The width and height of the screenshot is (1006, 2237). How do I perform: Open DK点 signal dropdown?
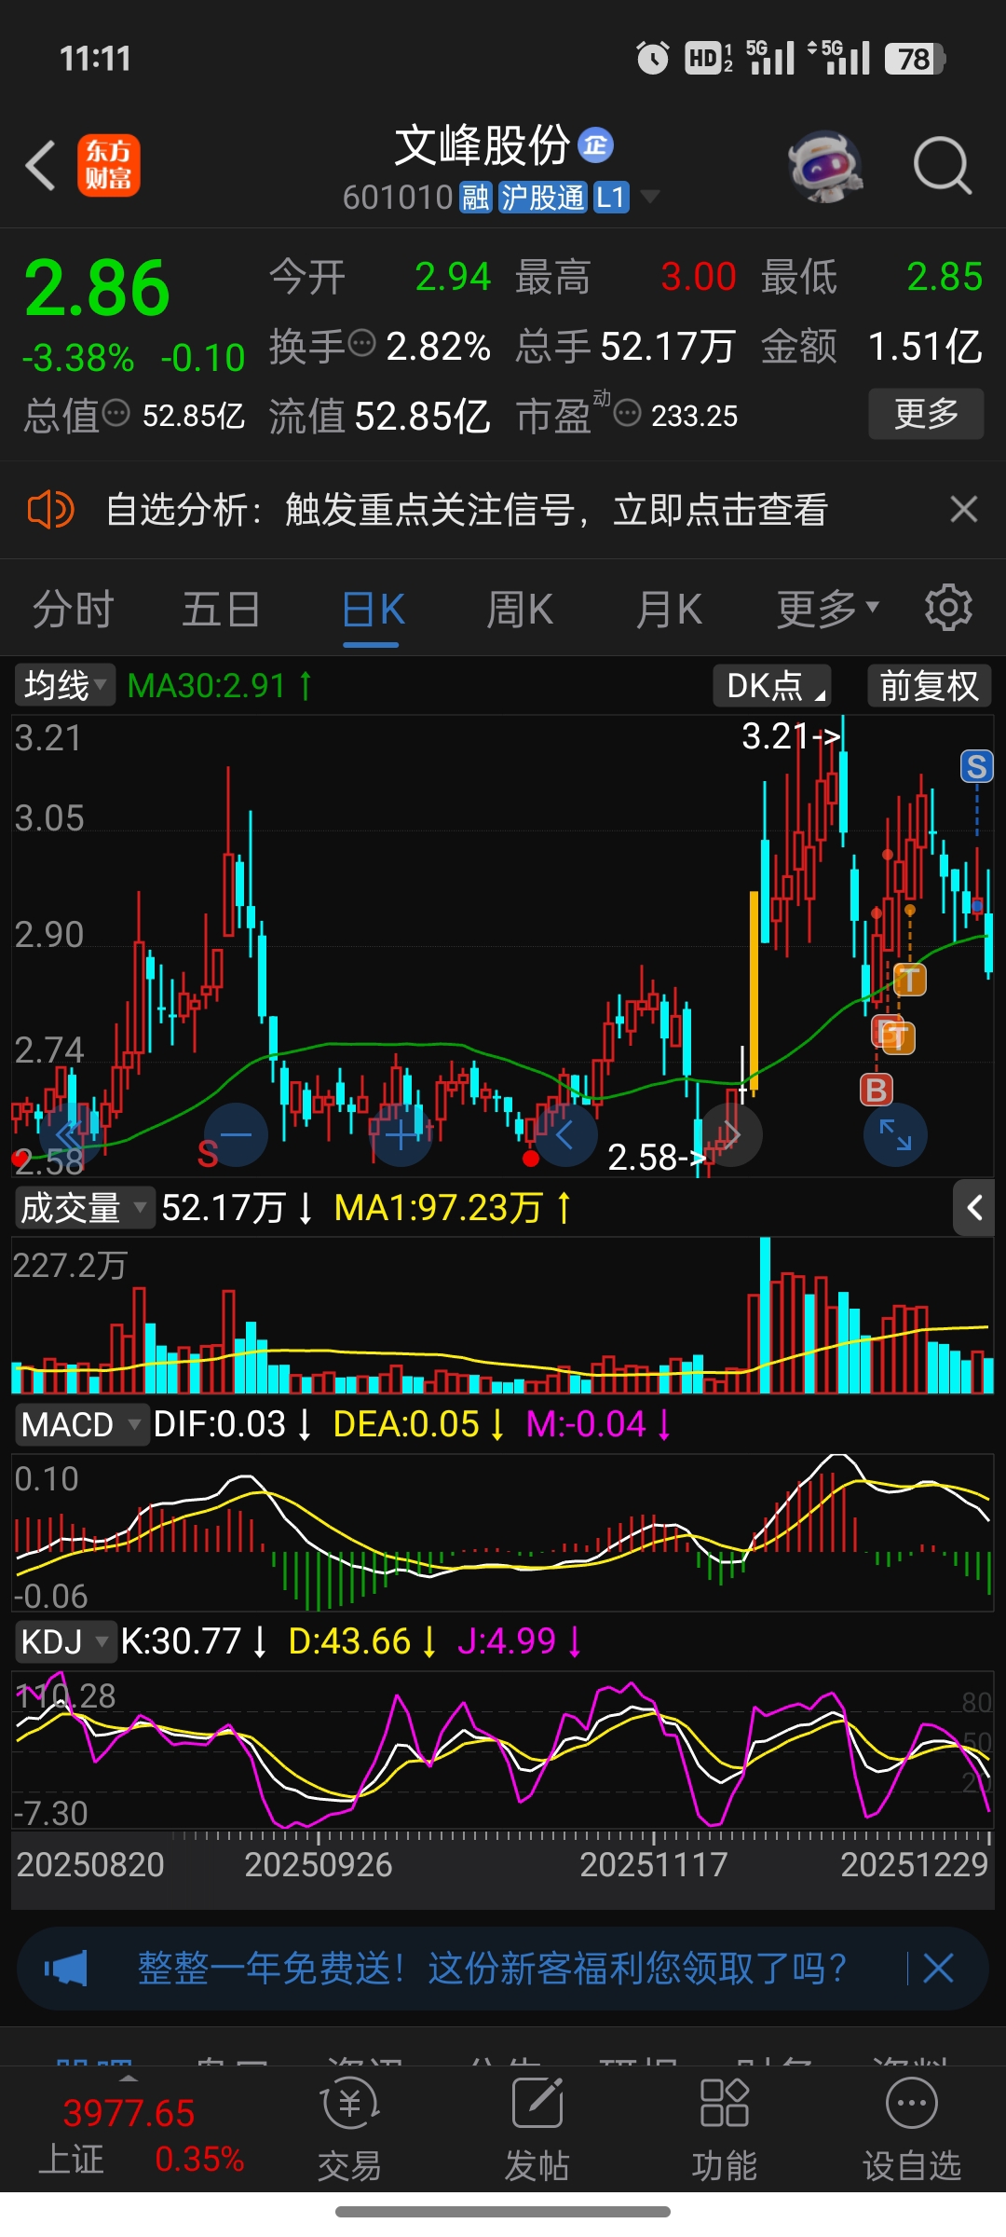(x=772, y=685)
